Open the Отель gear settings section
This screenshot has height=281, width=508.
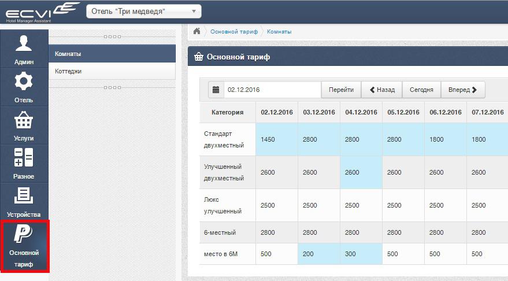pos(24,87)
